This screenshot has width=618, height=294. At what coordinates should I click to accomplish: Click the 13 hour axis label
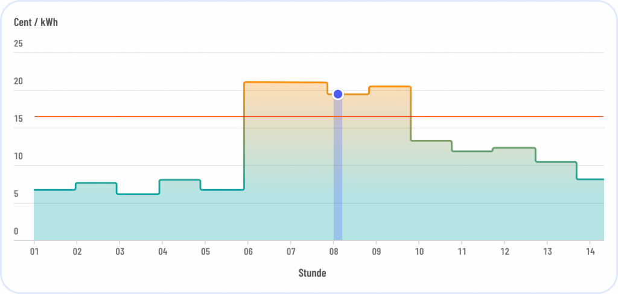[547, 251]
